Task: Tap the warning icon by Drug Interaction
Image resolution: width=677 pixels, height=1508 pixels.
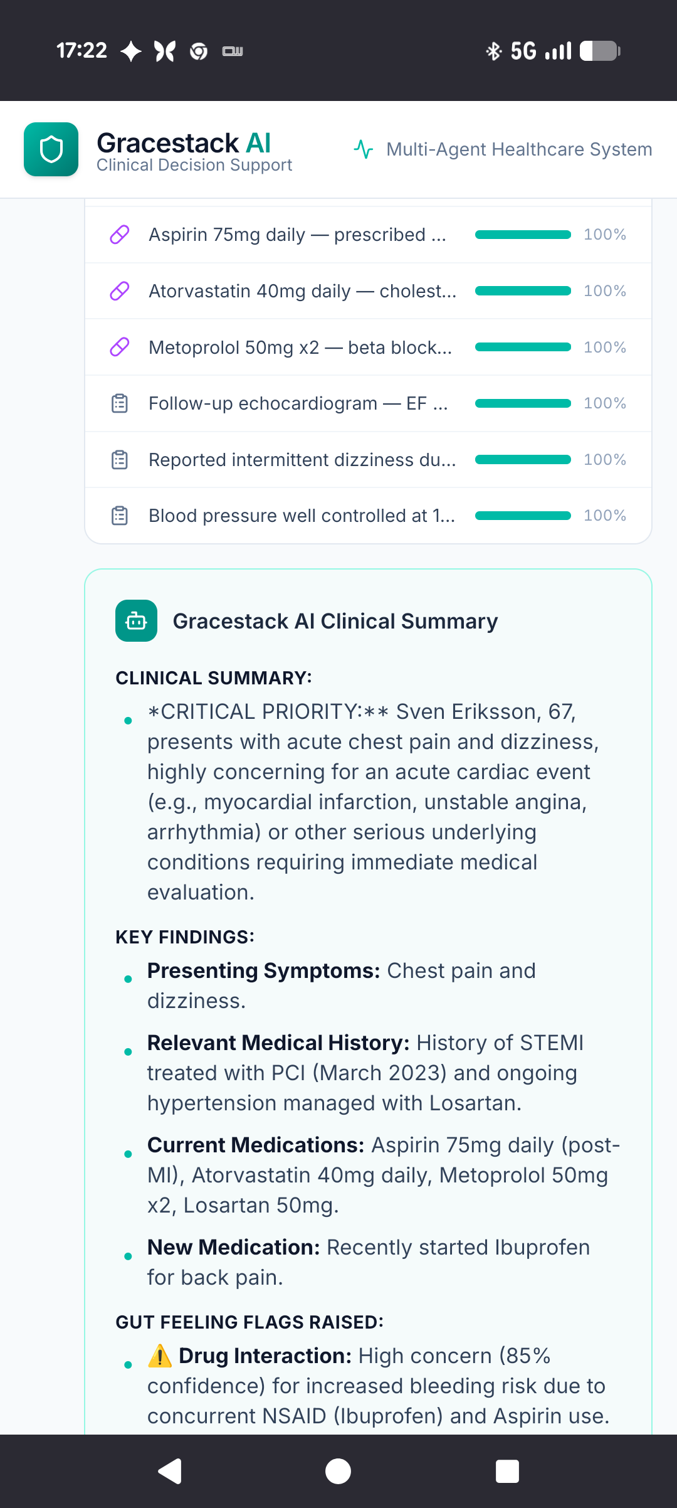Action: pyautogui.click(x=160, y=1356)
